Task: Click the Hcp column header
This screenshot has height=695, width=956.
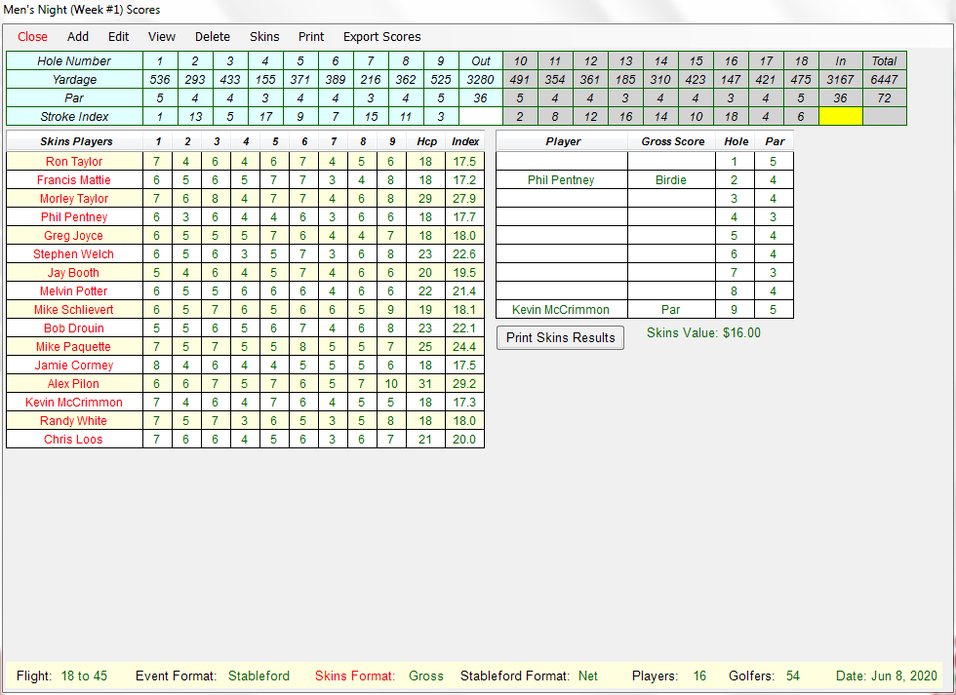Action: (x=427, y=141)
